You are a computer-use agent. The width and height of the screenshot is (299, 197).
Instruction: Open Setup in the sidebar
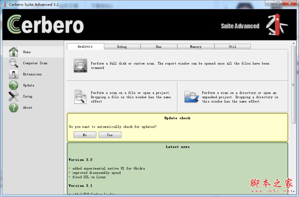click(x=33, y=96)
